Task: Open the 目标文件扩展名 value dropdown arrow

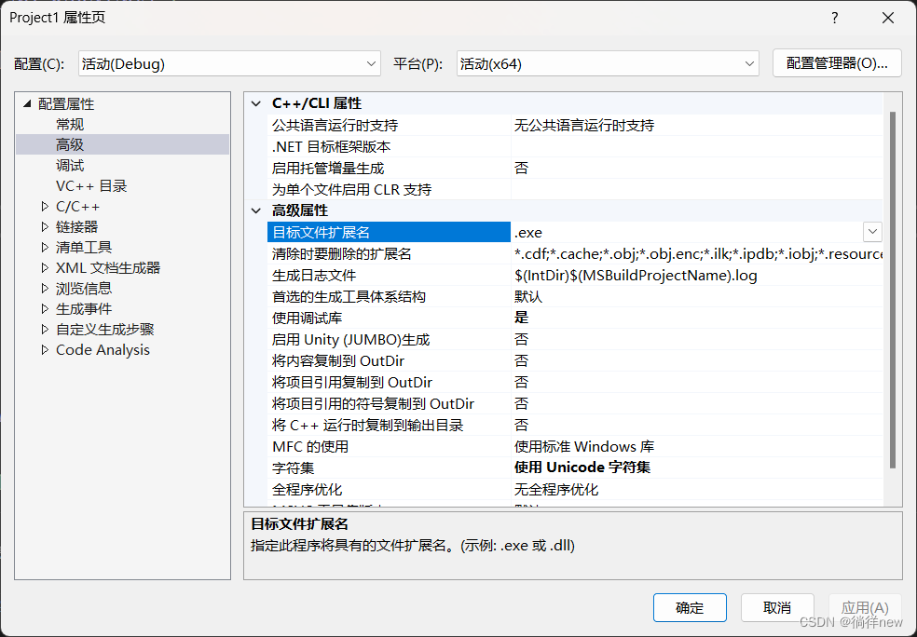Action: point(872,231)
